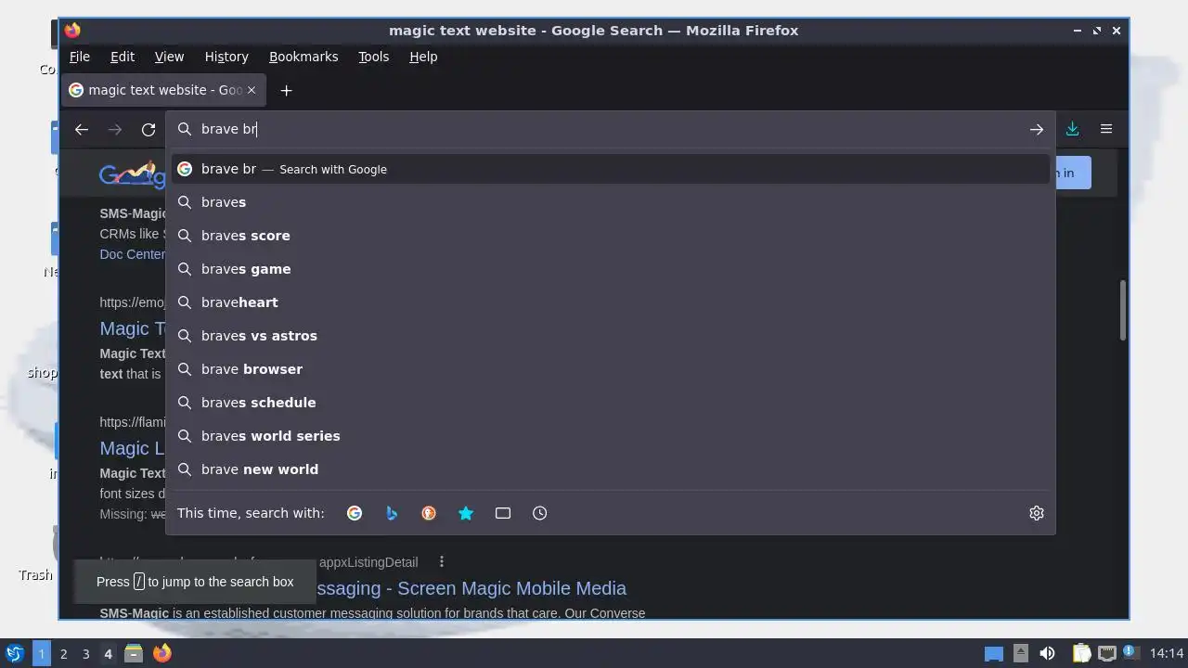This screenshot has height=668, width=1188.
Task: Open the network tray icon
Action: [x=1106, y=653]
